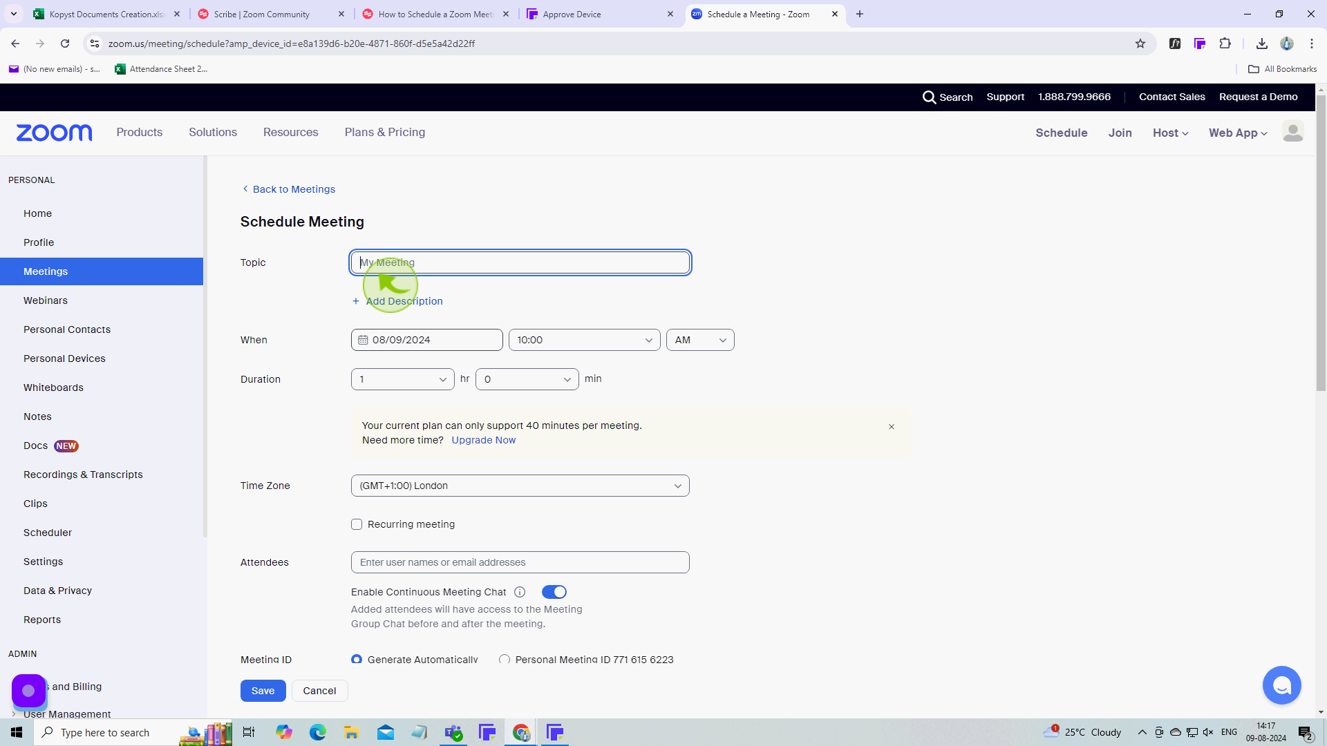This screenshot has height=746, width=1327.
Task: Toggle the Enable Continuous Meeting Chat switch
Action: [x=554, y=592]
